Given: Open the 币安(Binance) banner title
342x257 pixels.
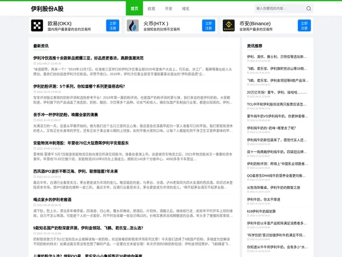Looking at the screenshot, I should point(255,23).
